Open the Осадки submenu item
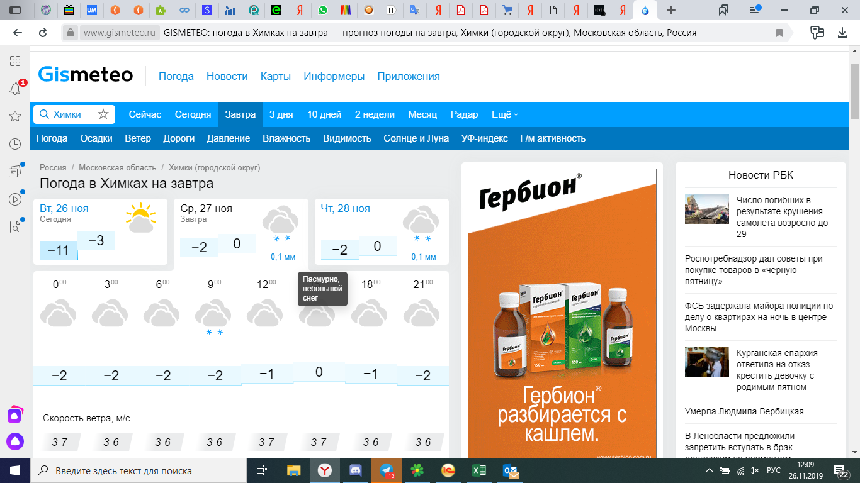This screenshot has height=483, width=860. coord(96,138)
